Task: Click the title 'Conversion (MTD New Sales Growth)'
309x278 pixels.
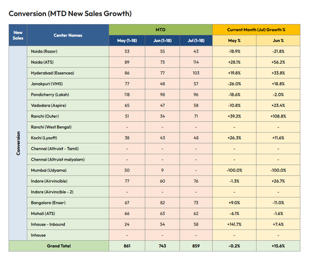Action: 70,14
